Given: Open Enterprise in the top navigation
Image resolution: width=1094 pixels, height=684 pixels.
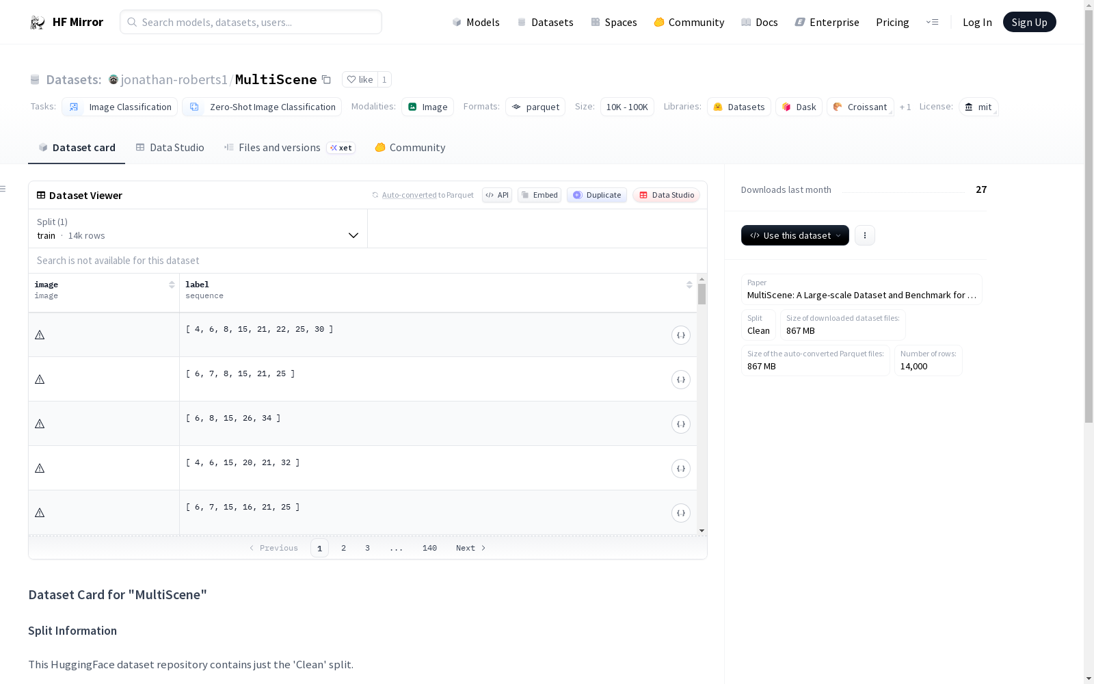Looking at the screenshot, I should point(827,23).
